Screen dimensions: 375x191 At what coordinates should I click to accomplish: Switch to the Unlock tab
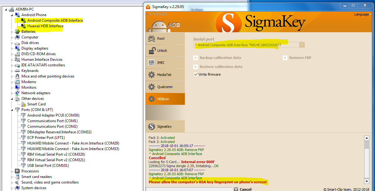tap(165, 51)
